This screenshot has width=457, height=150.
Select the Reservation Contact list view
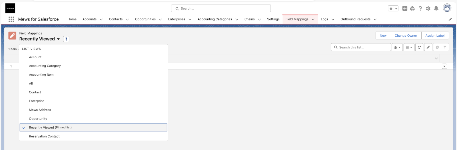[93, 136]
